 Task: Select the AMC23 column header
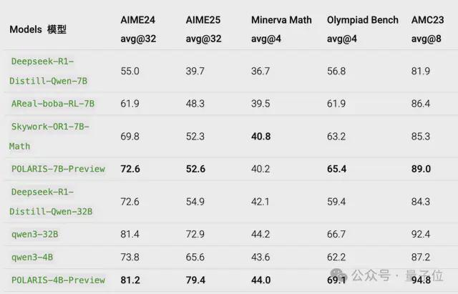428,29
